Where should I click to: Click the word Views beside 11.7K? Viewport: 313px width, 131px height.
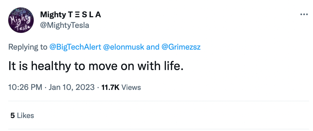click(x=131, y=87)
